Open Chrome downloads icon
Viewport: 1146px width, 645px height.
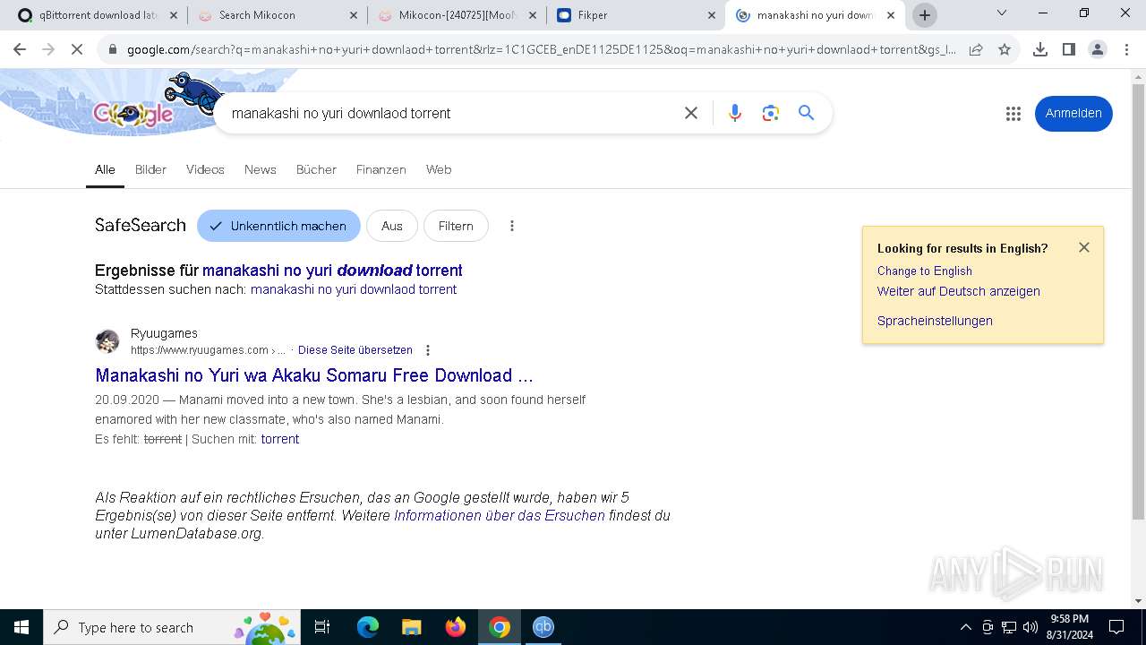point(1040,49)
